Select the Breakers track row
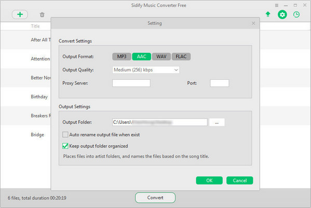This screenshot has width=311, height=208. click(x=26, y=116)
